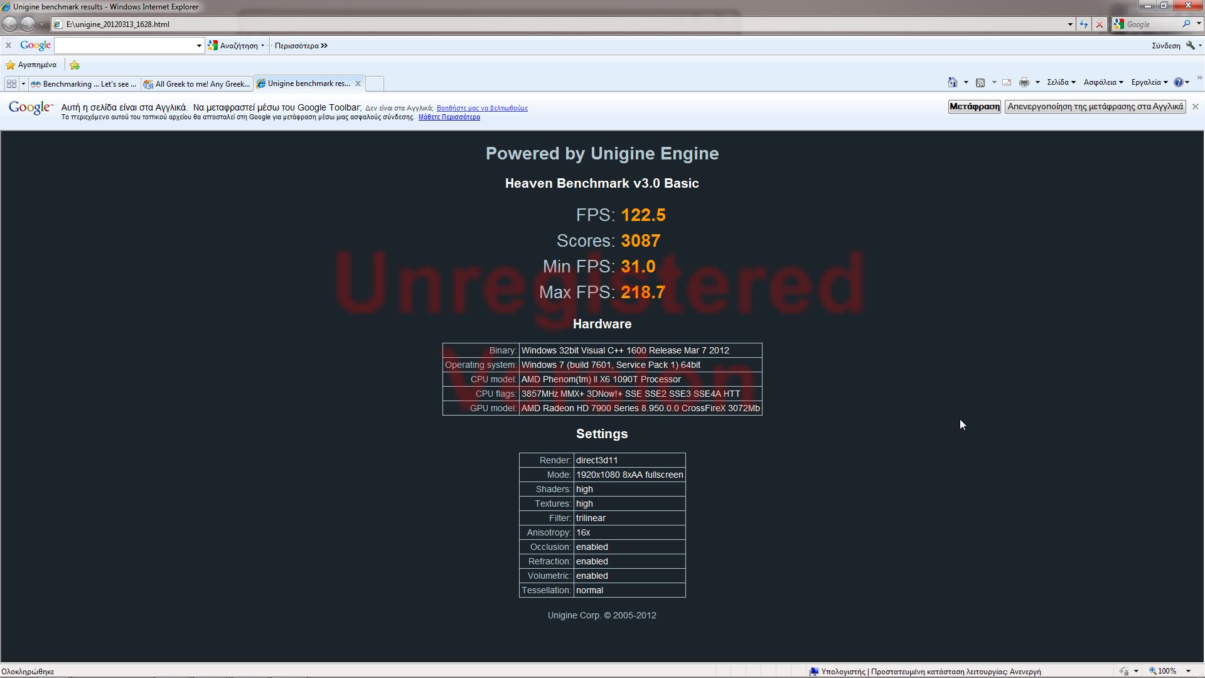Click the Google logo on the toolbar
Screen dimensions: 1205x678
coord(35,45)
